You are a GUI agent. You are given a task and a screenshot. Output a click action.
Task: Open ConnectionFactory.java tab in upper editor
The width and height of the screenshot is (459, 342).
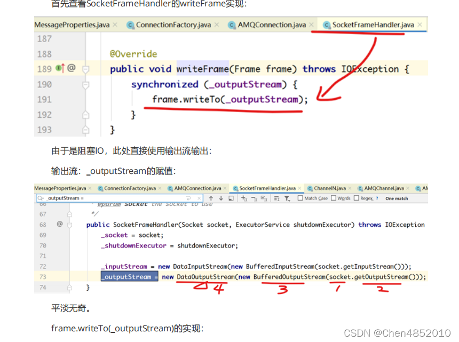(173, 25)
